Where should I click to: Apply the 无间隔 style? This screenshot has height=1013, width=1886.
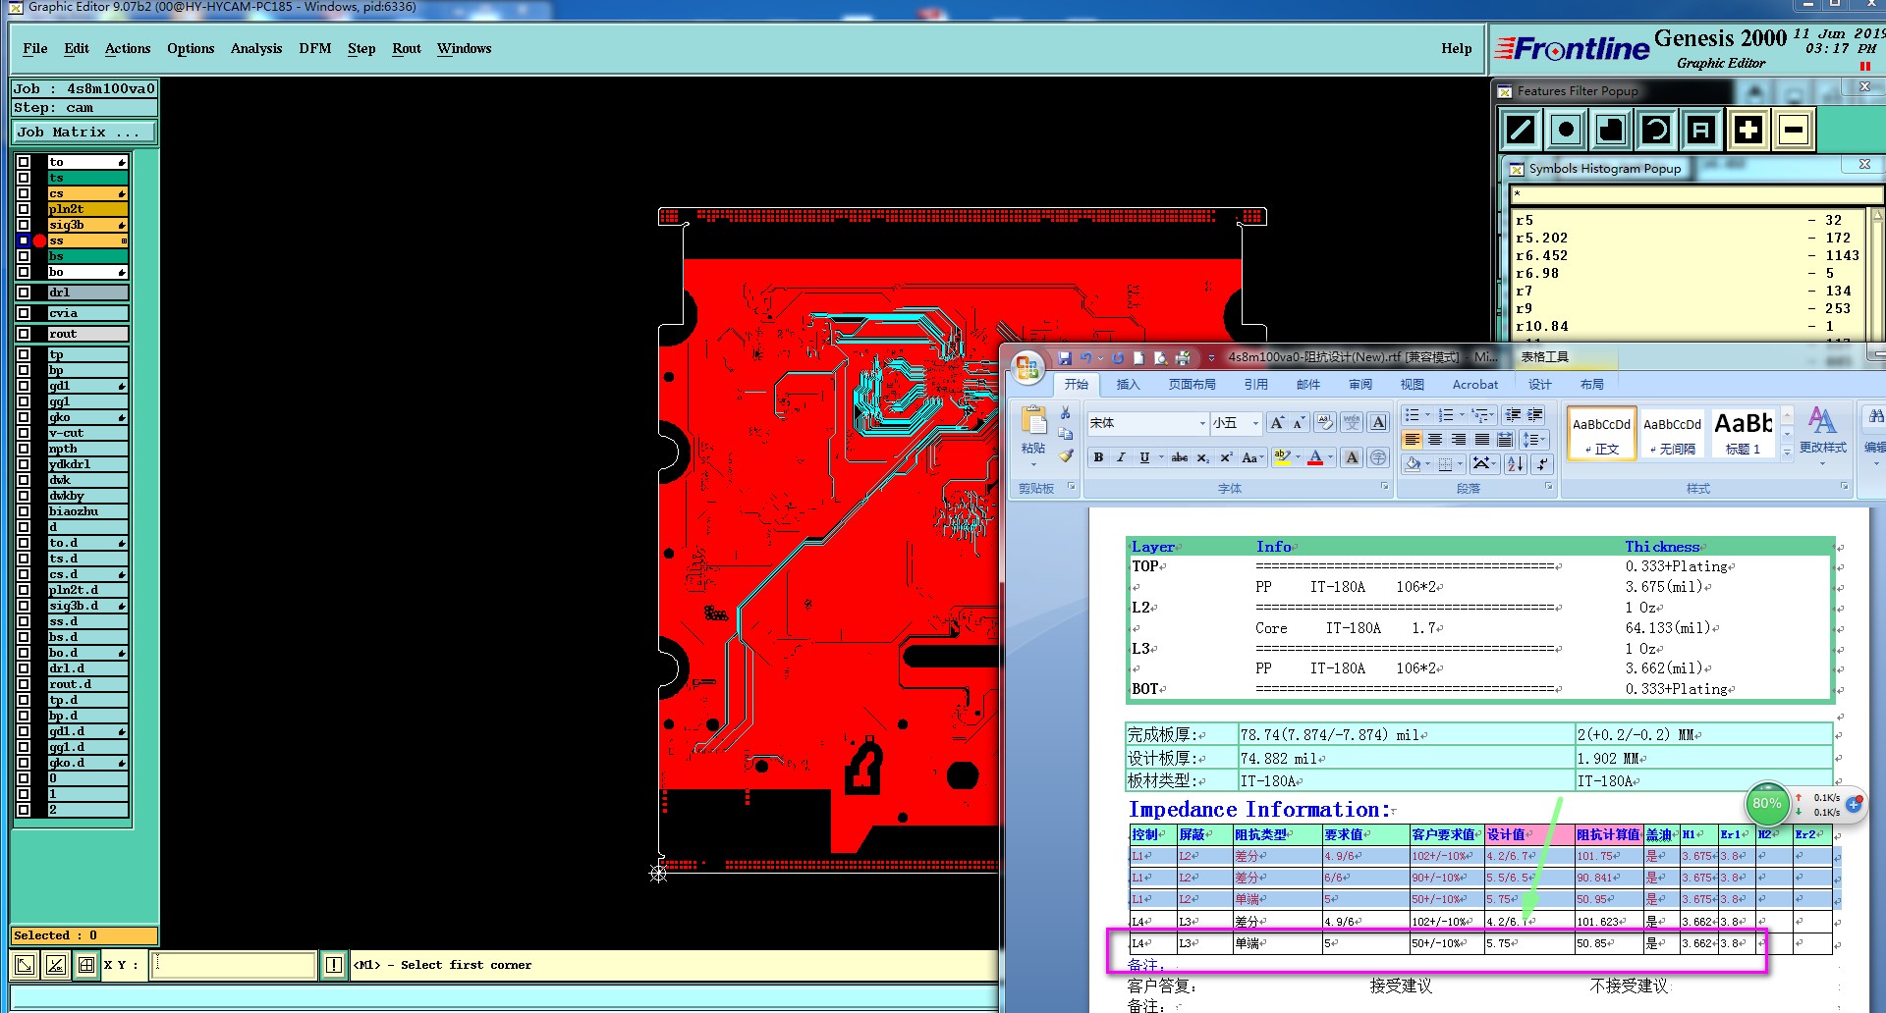click(1673, 433)
